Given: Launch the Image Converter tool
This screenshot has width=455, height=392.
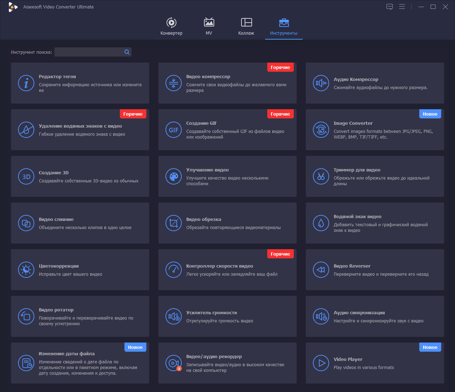Looking at the screenshot, I should click(375, 130).
